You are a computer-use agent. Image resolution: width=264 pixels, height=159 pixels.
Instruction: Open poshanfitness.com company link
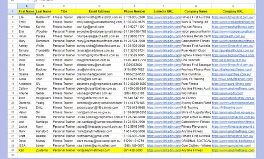click(x=233, y=27)
